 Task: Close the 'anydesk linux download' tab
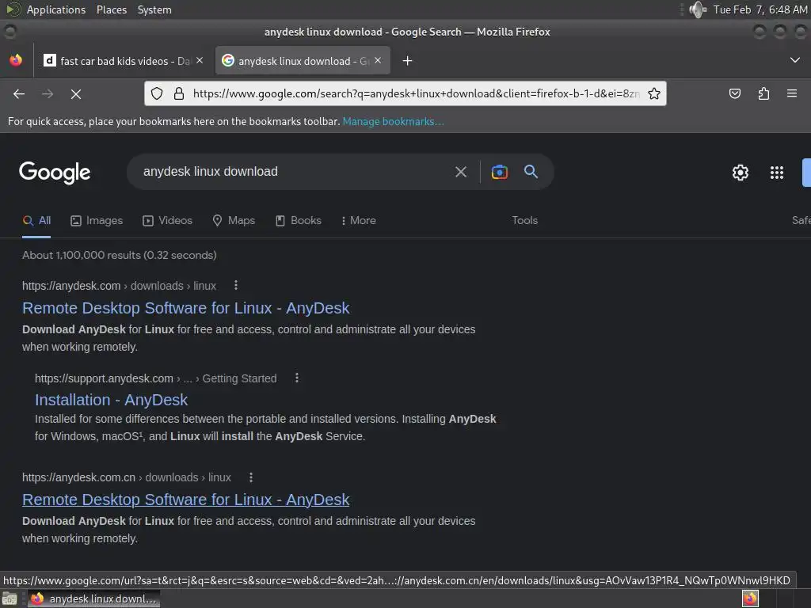[378, 60]
